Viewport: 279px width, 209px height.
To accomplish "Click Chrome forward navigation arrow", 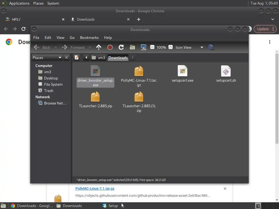I will coord(15,29).
